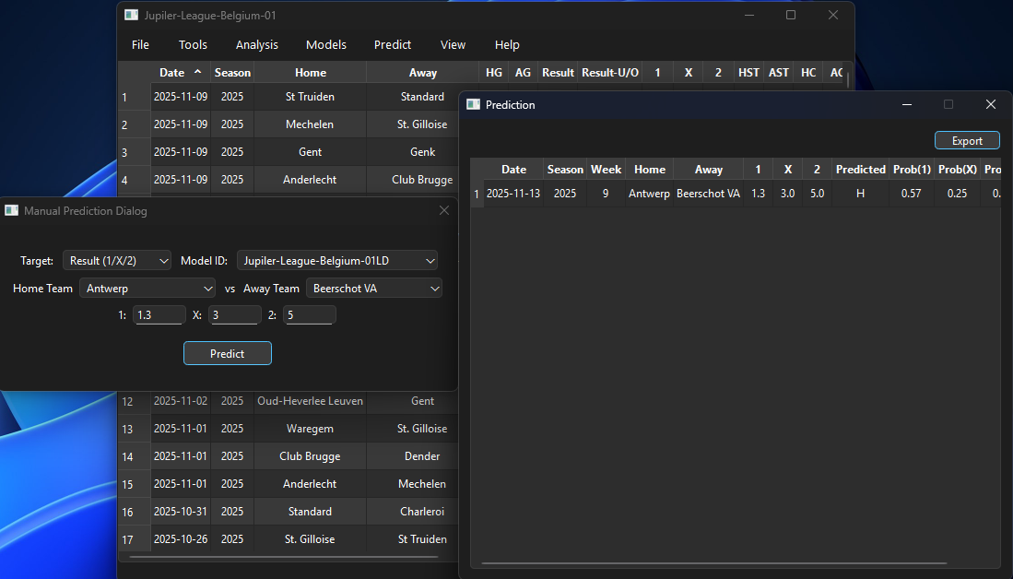
Task: Open the Target dropdown Result (1/X/2)
Action: [x=117, y=260]
